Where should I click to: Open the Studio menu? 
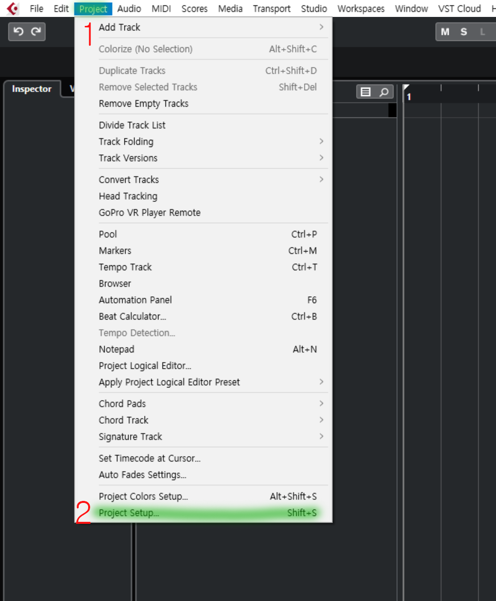[x=314, y=8]
